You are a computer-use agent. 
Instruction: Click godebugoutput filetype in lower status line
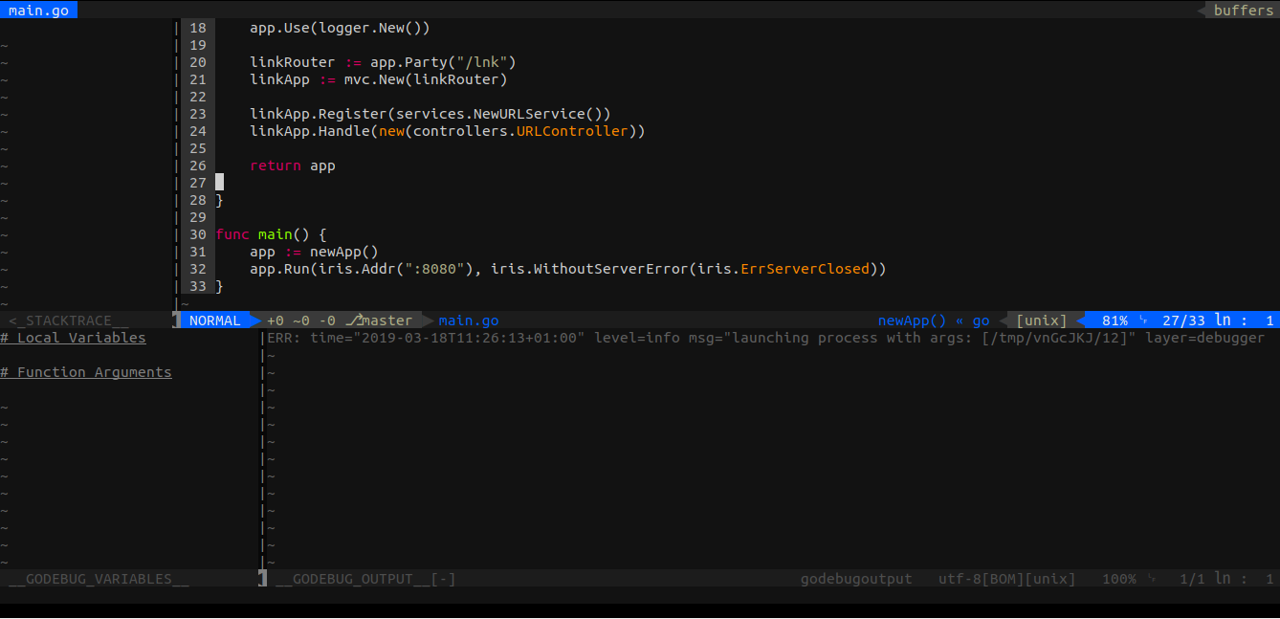856,579
